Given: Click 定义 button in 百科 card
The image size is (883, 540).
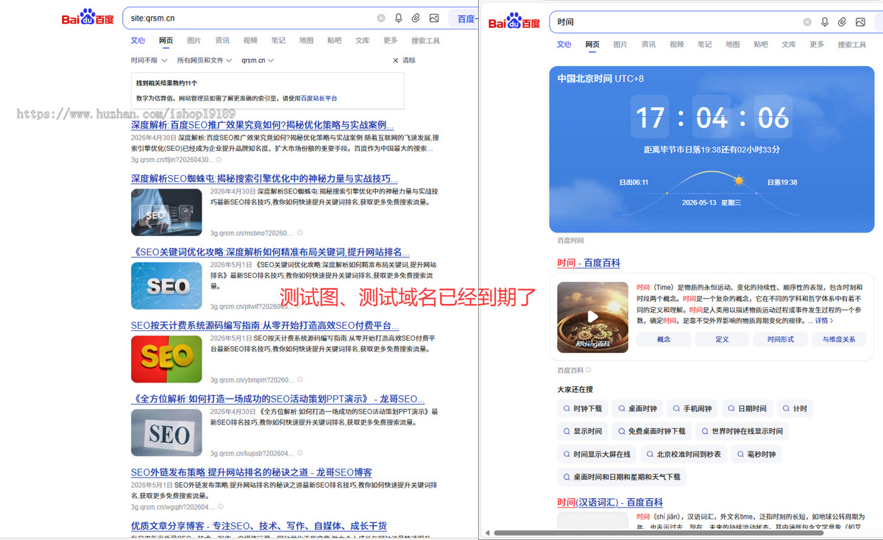Looking at the screenshot, I should (x=722, y=339).
